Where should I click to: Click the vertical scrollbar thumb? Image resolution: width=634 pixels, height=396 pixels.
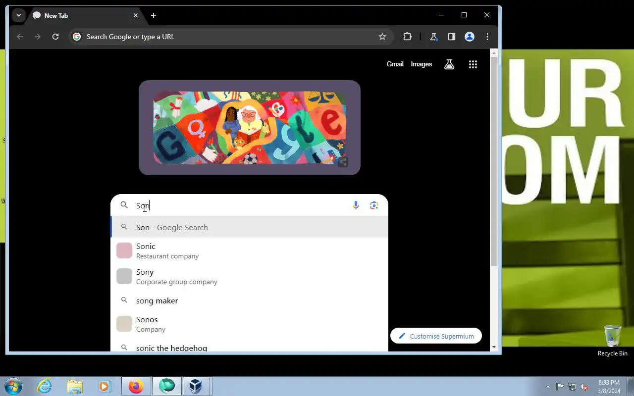click(x=494, y=161)
